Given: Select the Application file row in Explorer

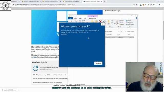Looking at the screenshot, I should [119, 37].
